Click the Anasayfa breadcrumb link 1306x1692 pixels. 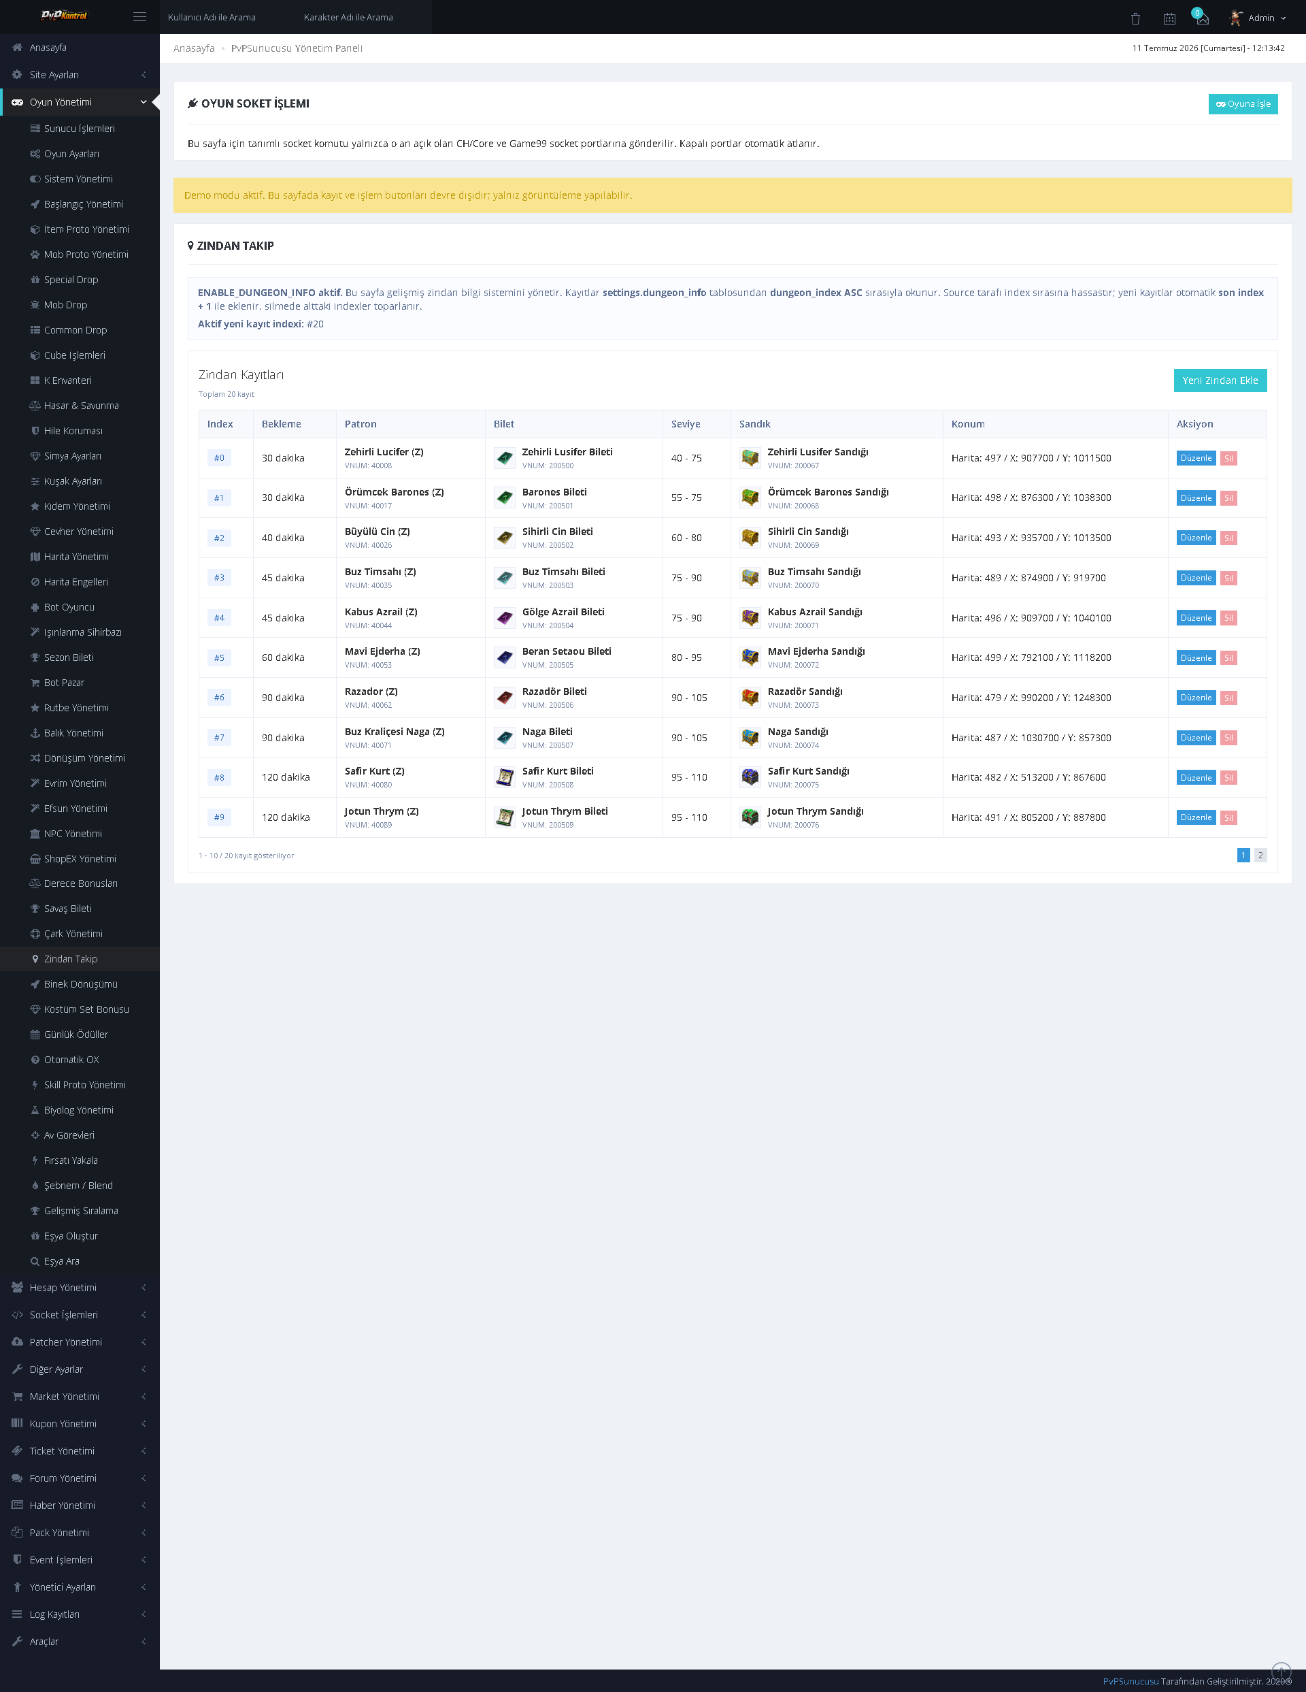pos(195,48)
